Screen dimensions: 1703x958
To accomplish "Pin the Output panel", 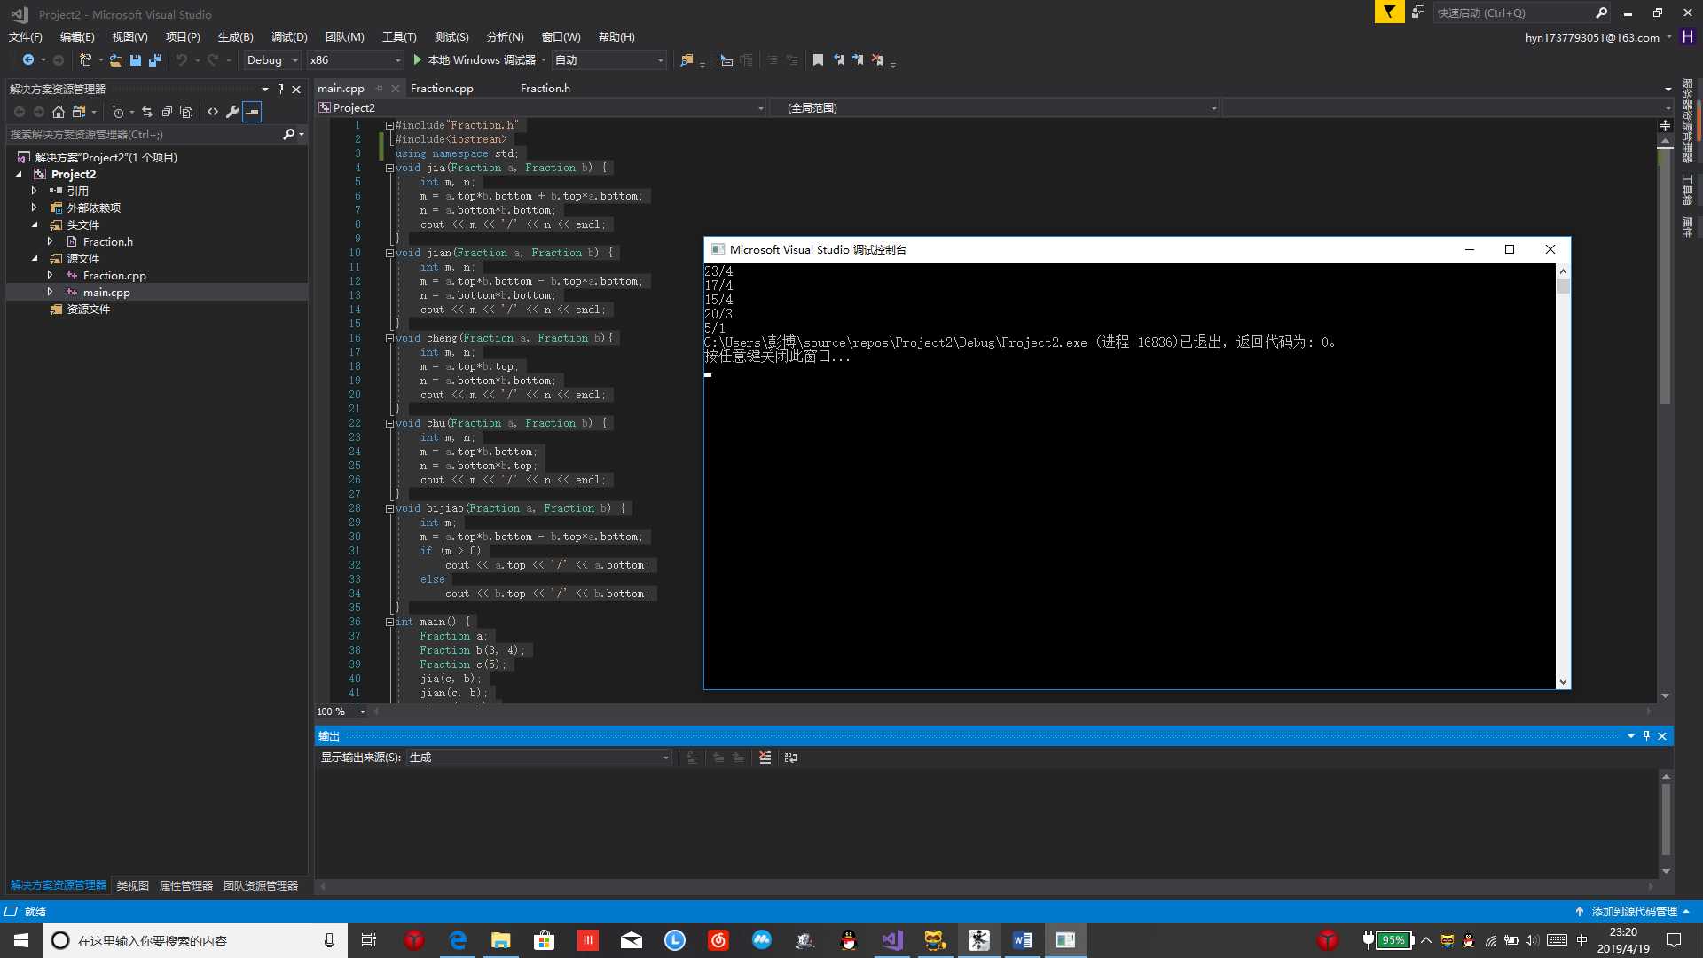I will click(x=1646, y=736).
